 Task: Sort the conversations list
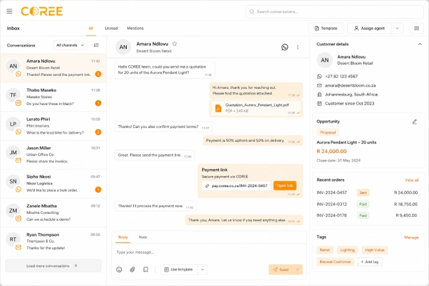click(x=96, y=45)
